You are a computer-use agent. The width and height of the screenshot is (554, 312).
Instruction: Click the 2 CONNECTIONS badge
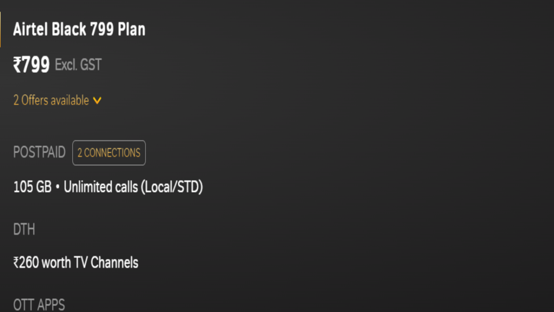click(109, 153)
